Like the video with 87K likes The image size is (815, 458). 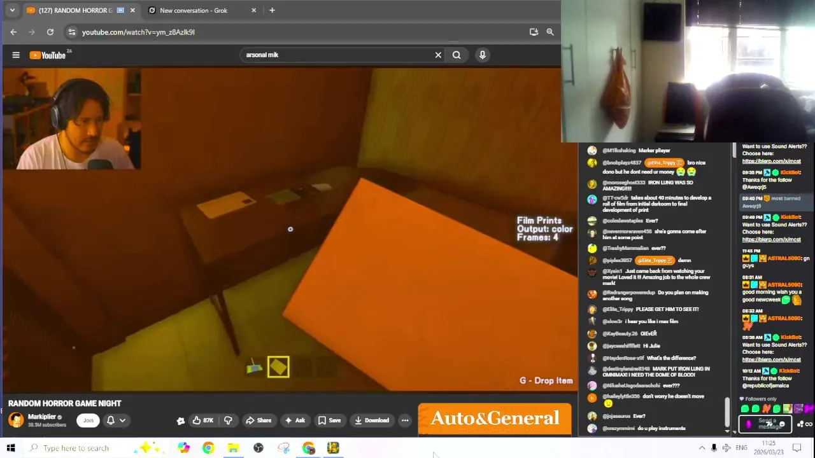click(203, 420)
